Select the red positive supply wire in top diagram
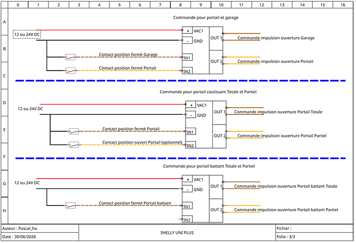The width and height of the screenshot is (356, 243). point(110,30)
